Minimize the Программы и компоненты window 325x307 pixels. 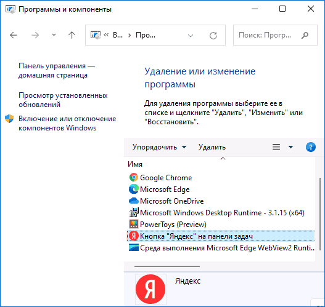click(x=255, y=9)
